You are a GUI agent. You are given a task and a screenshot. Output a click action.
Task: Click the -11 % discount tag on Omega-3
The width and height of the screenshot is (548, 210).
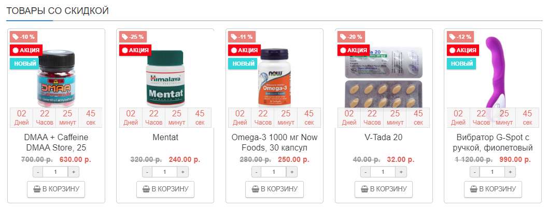(242, 37)
